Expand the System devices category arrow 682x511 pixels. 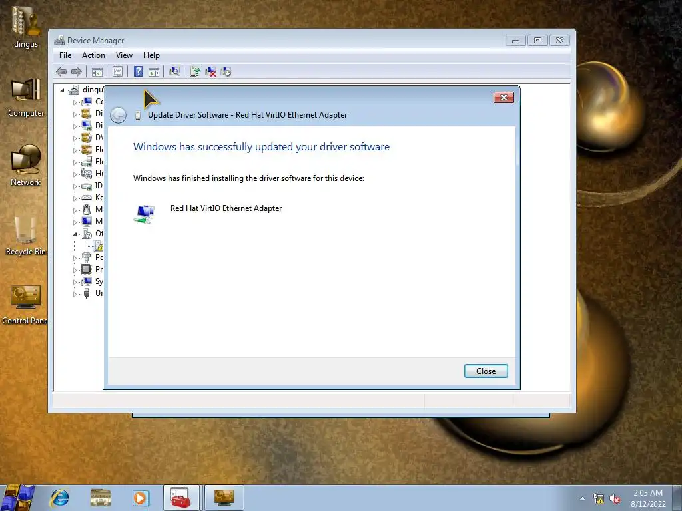pos(75,282)
